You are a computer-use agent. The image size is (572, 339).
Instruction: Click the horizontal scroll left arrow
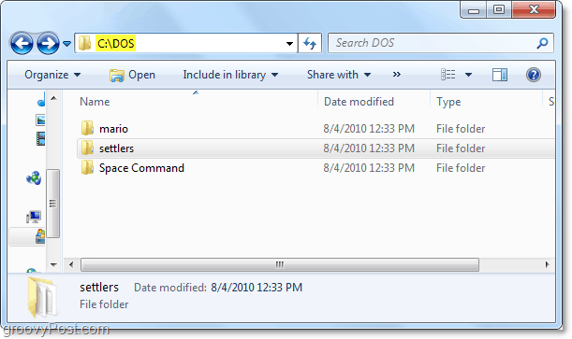(71, 264)
